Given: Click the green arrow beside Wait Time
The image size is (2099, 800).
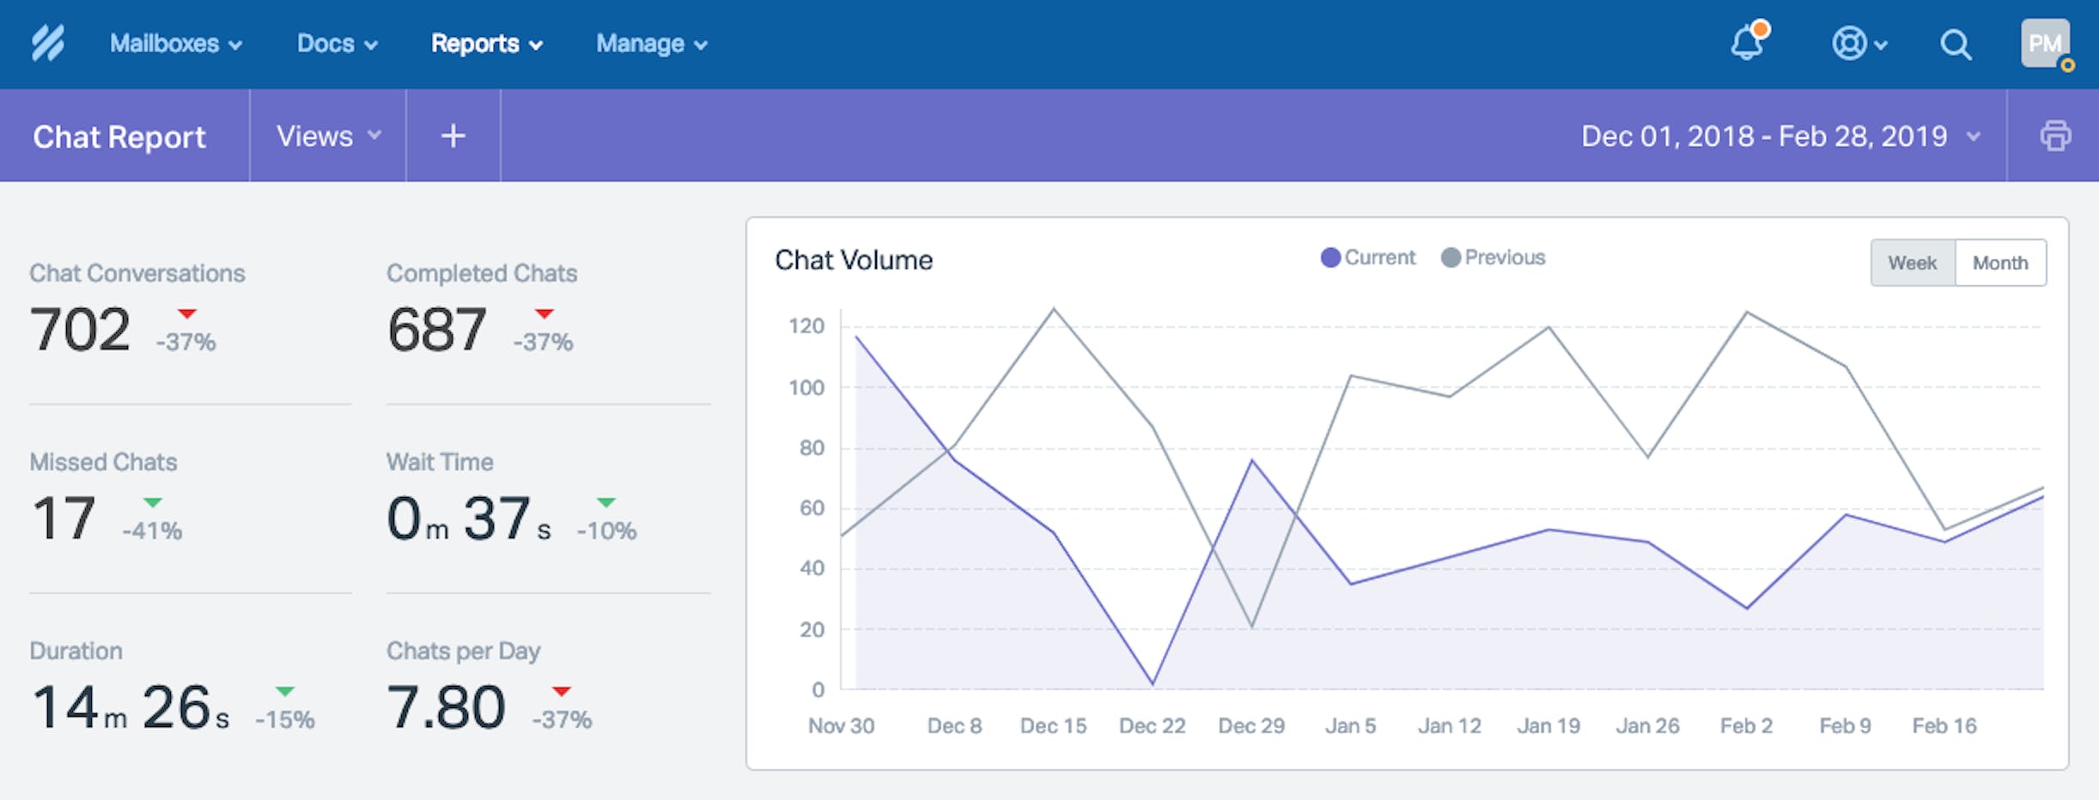Looking at the screenshot, I should 606,502.
